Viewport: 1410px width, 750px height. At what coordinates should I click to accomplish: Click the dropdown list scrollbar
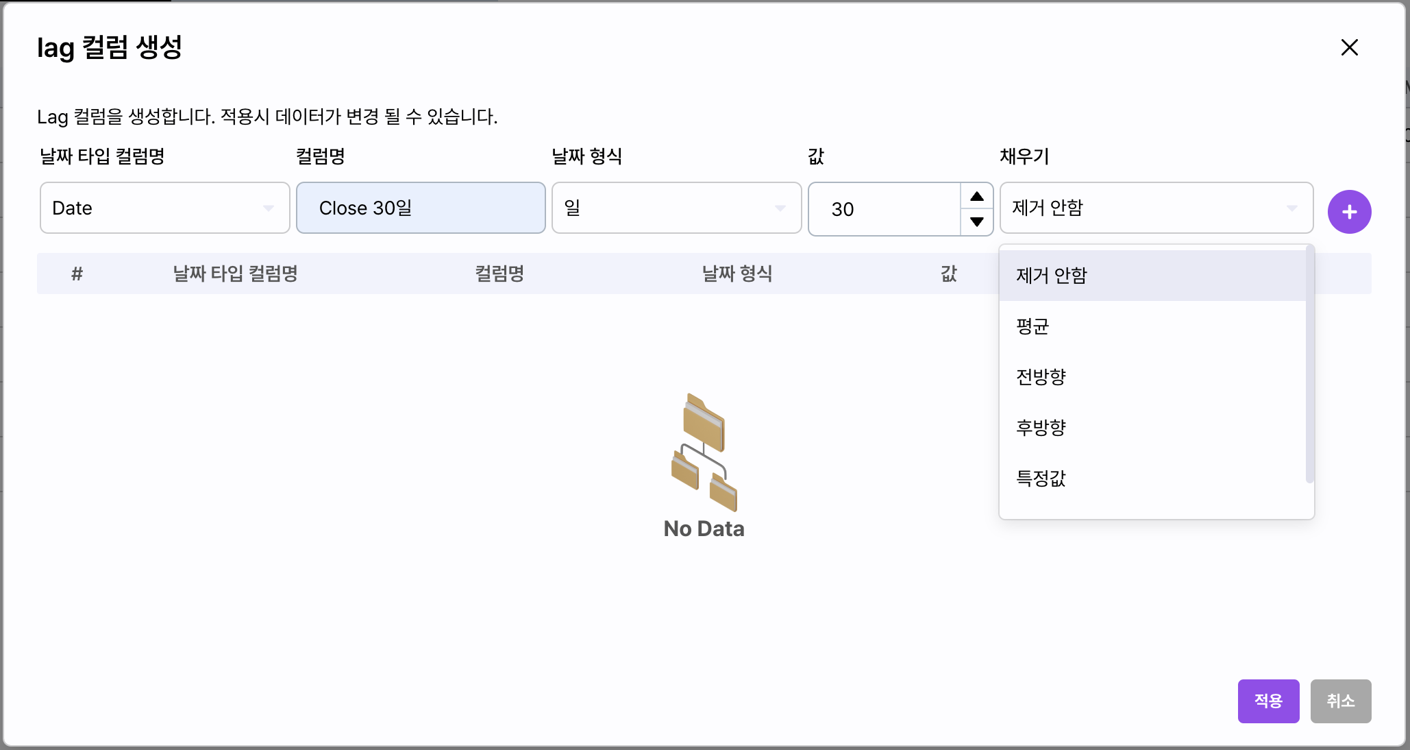pyautogui.click(x=1309, y=364)
